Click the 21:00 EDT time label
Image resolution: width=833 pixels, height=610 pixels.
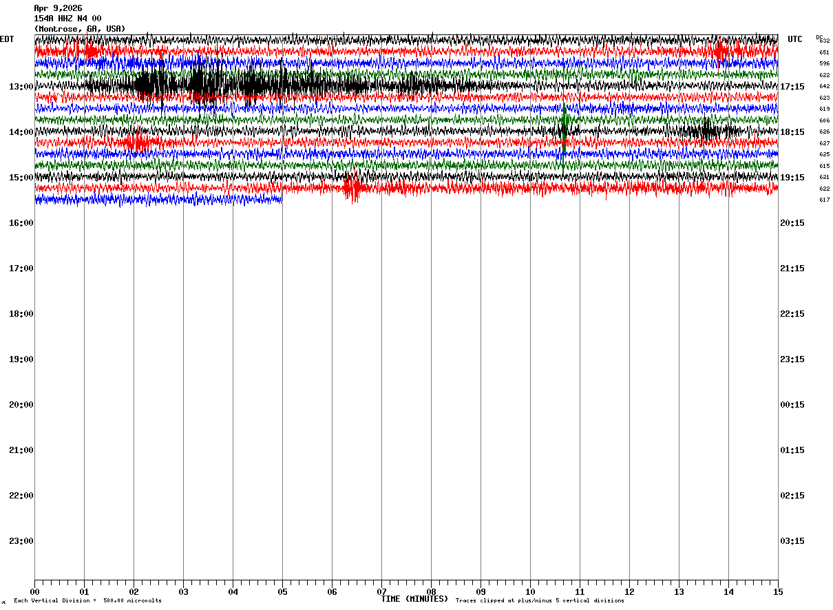(21, 450)
